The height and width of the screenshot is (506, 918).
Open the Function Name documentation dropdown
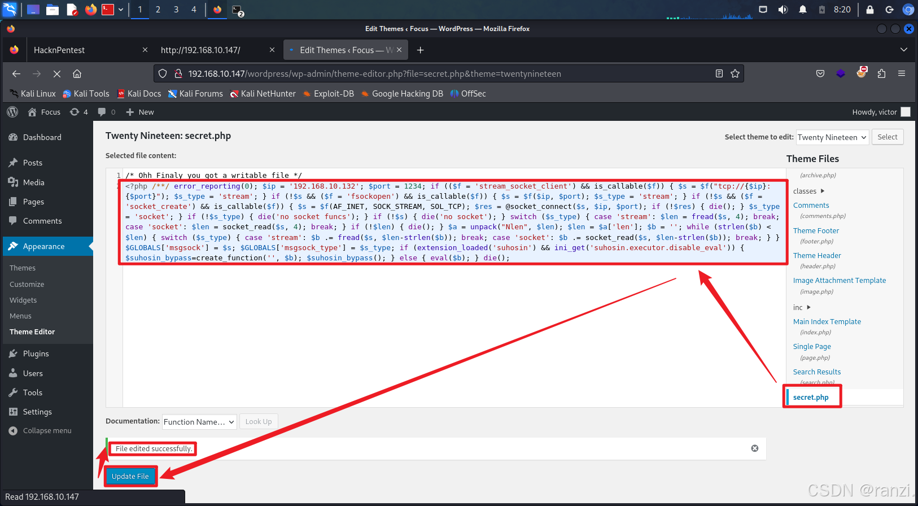199,422
